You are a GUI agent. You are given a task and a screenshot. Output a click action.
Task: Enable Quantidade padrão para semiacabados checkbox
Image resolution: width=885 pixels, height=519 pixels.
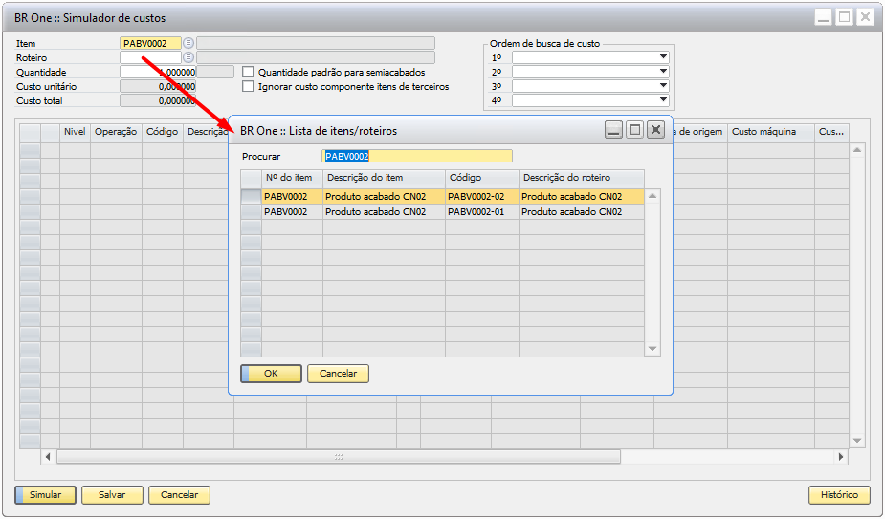pyautogui.click(x=249, y=72)
